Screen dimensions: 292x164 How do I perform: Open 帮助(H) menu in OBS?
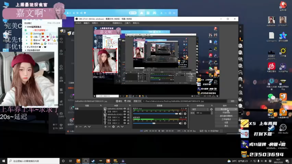[136, 23]
